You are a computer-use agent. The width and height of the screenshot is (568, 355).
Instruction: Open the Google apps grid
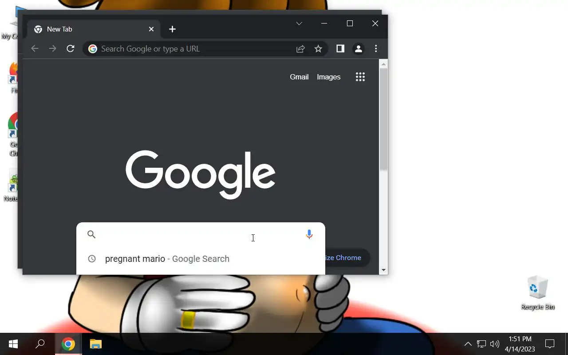pos(360,77)
